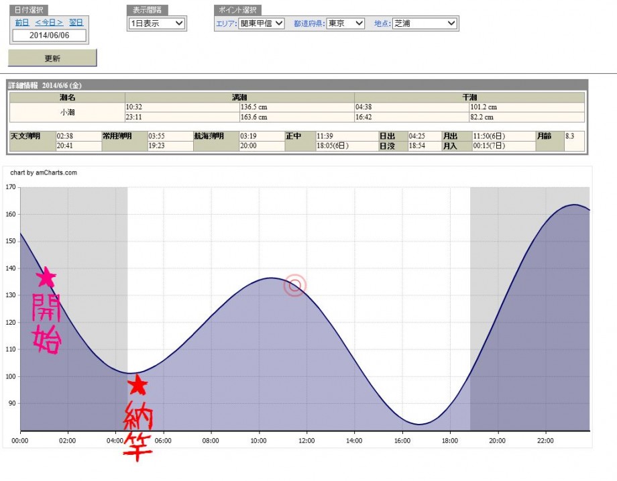This screenshot has height=481, width=617.
Task: Click the 163.6 cm height cell
Action: (296, 117)
